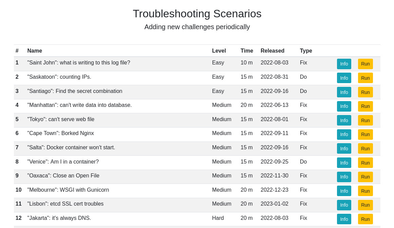Click Info for Saskatoon counting IPs
This screenshot has height=228, width=394.
pos(344,78)
